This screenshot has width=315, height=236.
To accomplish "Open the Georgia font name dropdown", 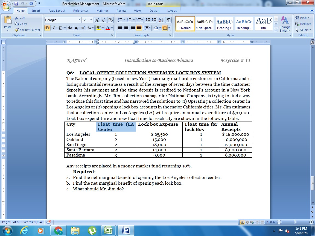I will coord(79,20).
